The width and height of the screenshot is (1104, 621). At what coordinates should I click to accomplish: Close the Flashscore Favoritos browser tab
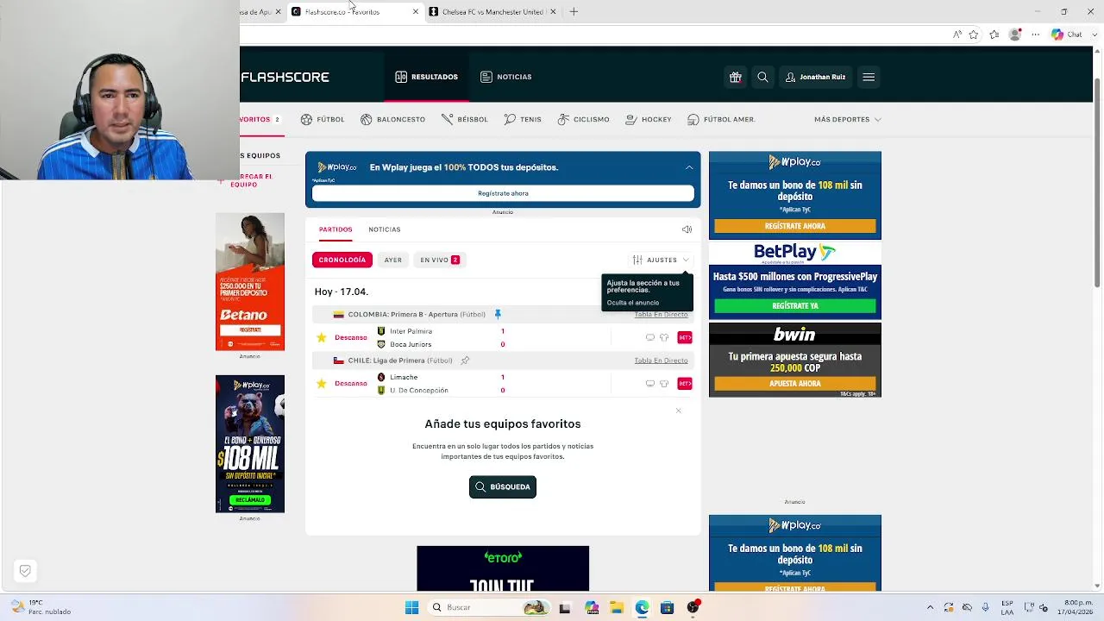416,12
